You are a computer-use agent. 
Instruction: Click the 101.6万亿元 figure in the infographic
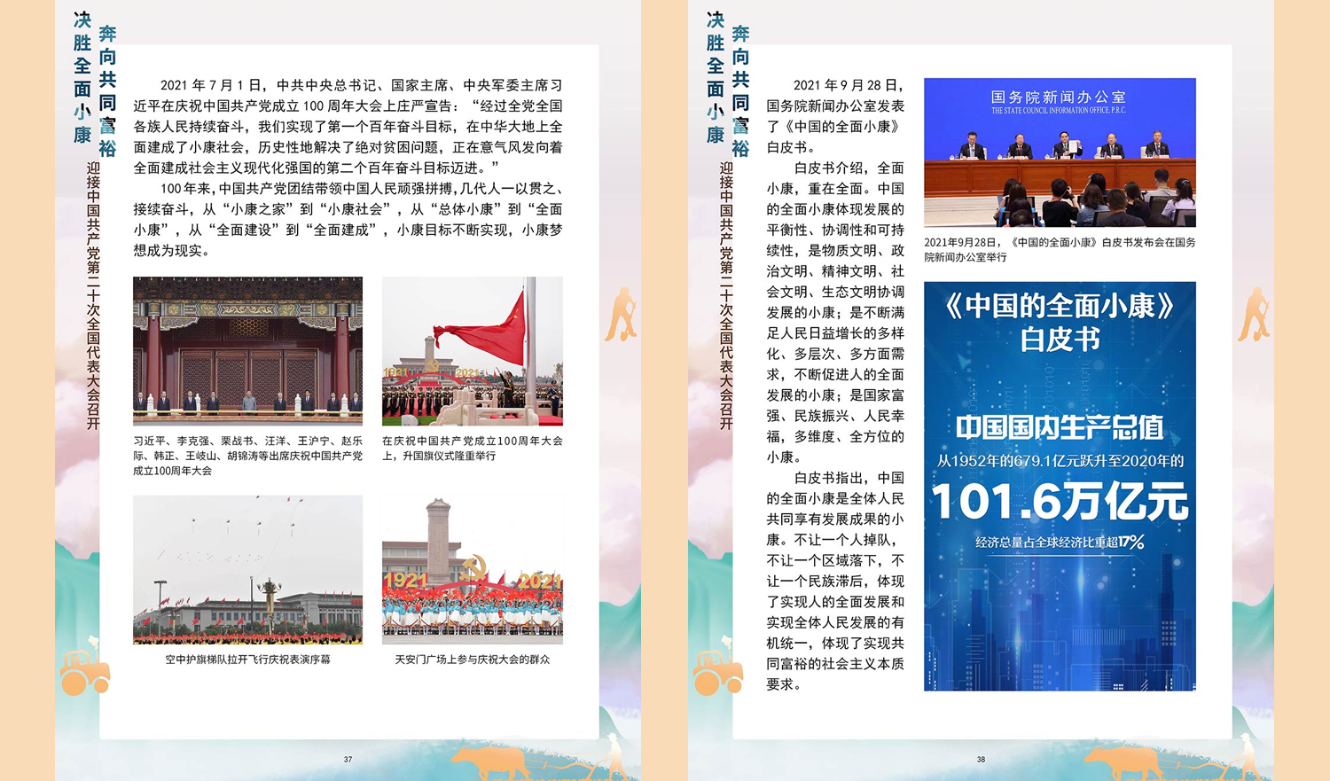[x=1060, y=502]
